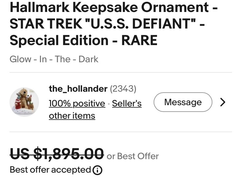Open the Seller's other items link

[x=127, y=104]
